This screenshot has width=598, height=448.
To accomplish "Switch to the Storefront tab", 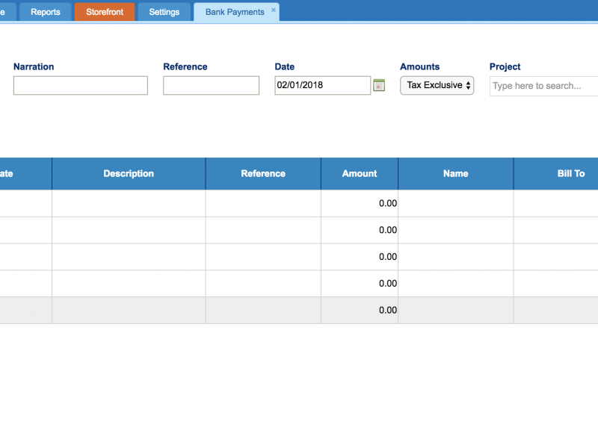I will coord(105,12).
